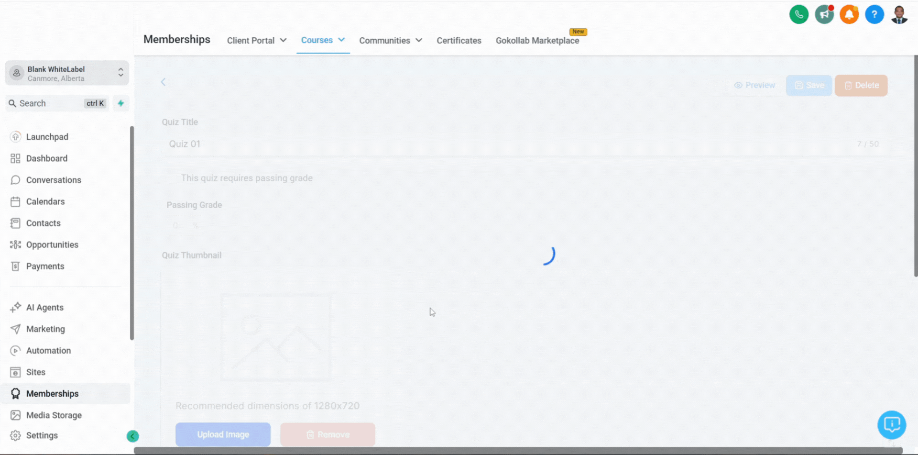Click the Delete quiz button

861,85
